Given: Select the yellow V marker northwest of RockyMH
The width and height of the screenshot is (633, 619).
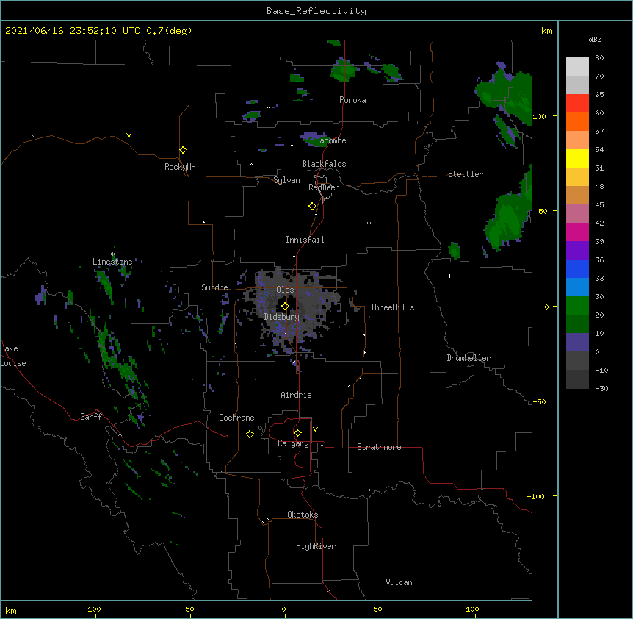Looking at the screenshot, I should 129,135.
